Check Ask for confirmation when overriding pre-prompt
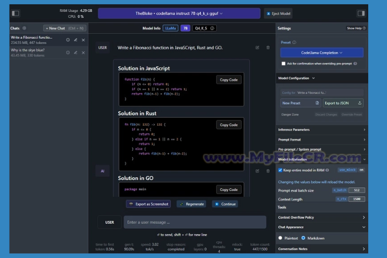The height and width of the screenshot is (258, 387). [283, 63]
